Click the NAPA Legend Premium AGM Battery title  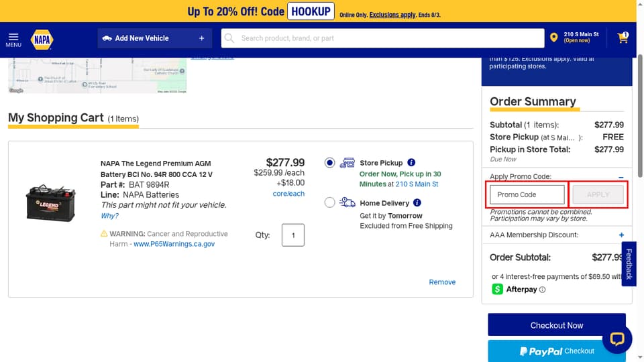click(156, 169)
